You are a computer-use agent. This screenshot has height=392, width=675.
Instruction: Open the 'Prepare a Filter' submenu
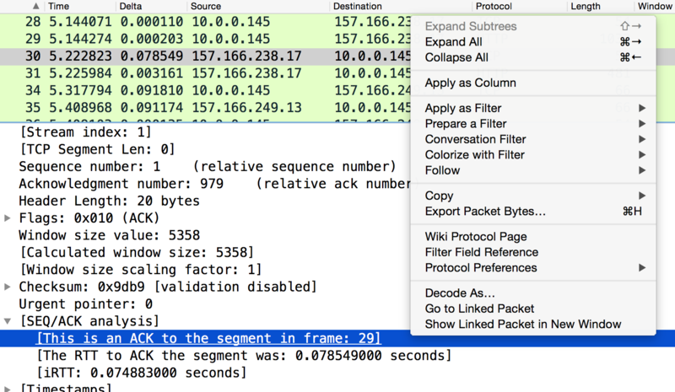click(466, 124)
